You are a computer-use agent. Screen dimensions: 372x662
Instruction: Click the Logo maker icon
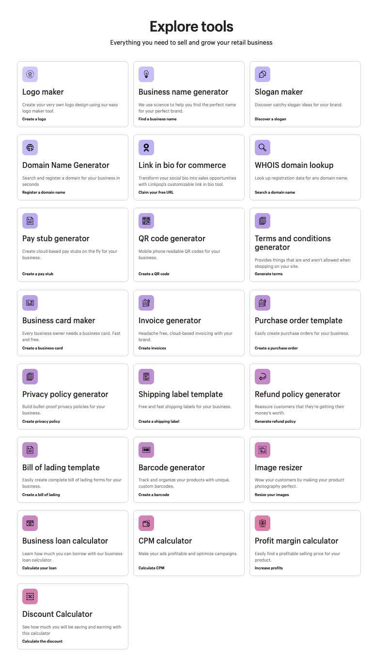[30, 74]
